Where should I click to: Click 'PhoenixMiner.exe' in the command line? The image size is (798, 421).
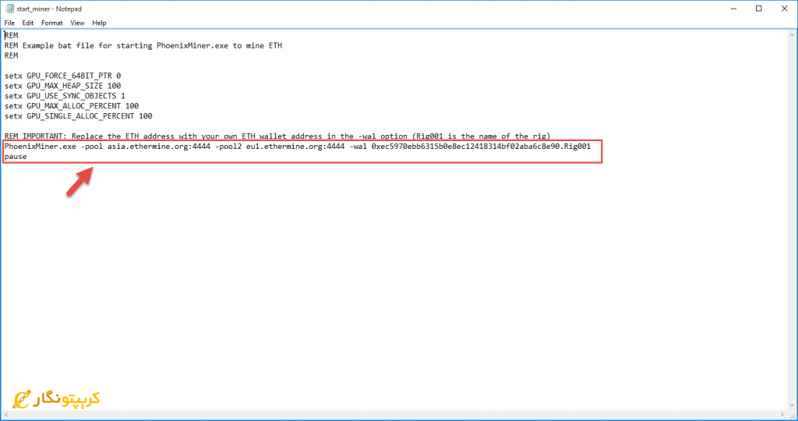point(41,146)
